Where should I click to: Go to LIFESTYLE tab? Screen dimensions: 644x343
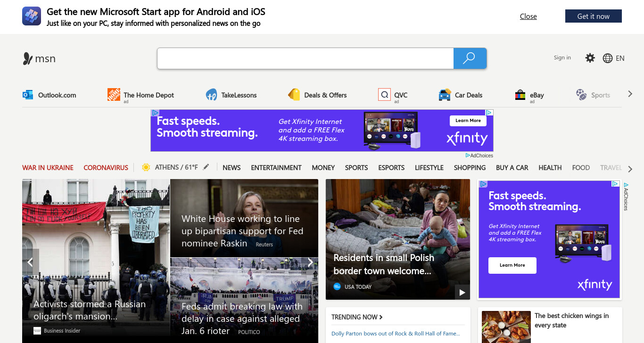429,168
